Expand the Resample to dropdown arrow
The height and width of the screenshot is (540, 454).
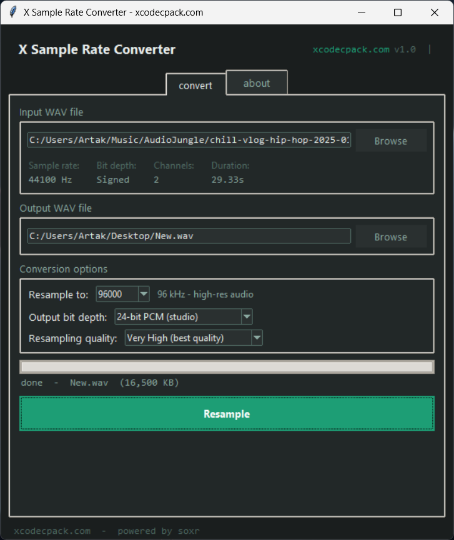[x=144, y=294]
